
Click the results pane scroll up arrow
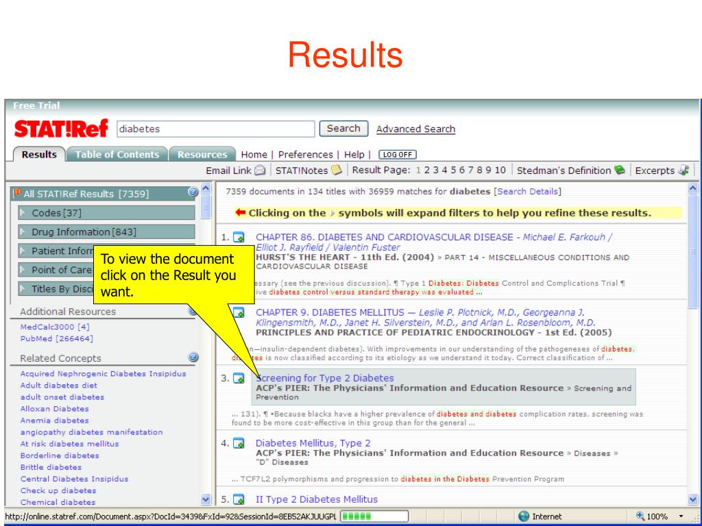point(692,188)
